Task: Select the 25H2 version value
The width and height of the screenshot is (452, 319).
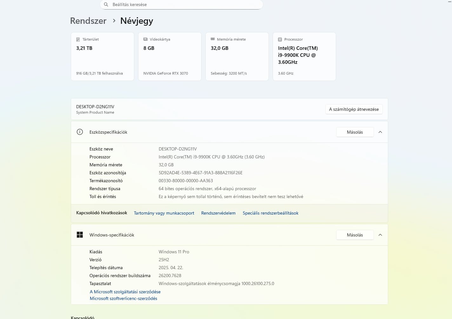Action: click(x=164, y=260)
